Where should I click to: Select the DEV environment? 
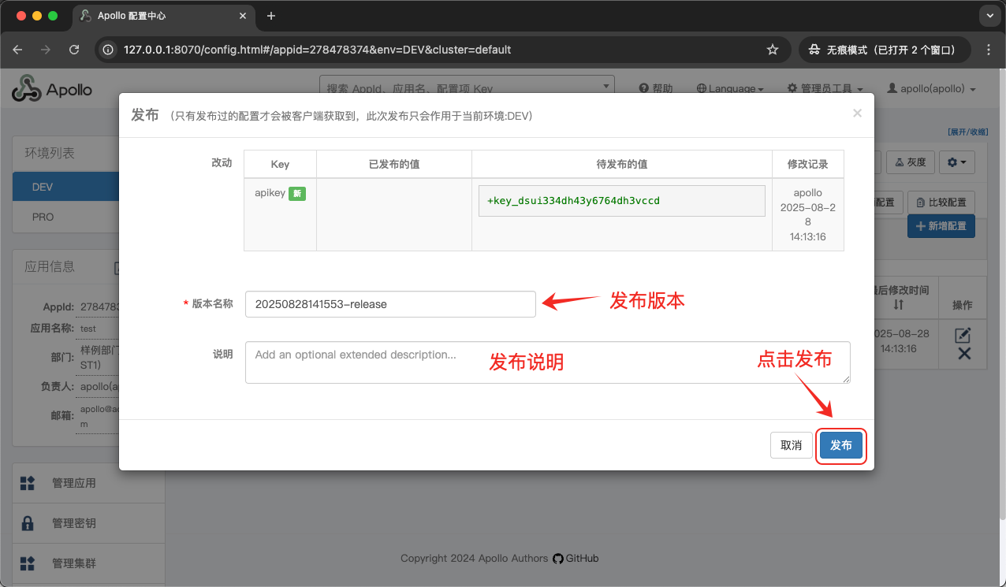tap(43, 188)
